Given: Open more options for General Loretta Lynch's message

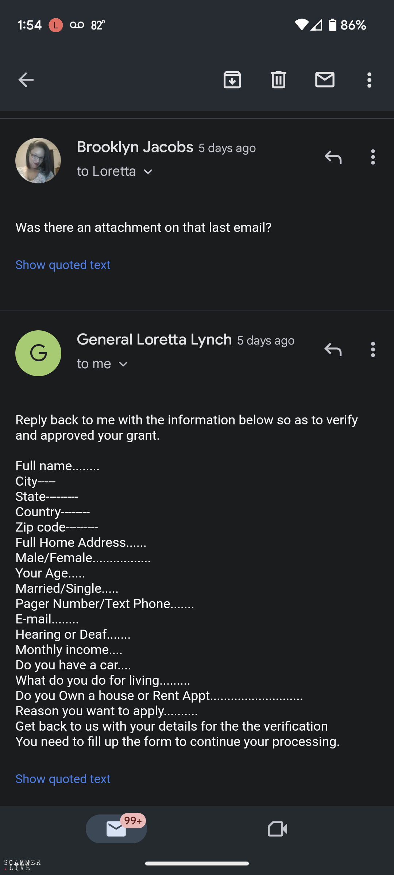Looking at the screenshot, I should 372,350.
